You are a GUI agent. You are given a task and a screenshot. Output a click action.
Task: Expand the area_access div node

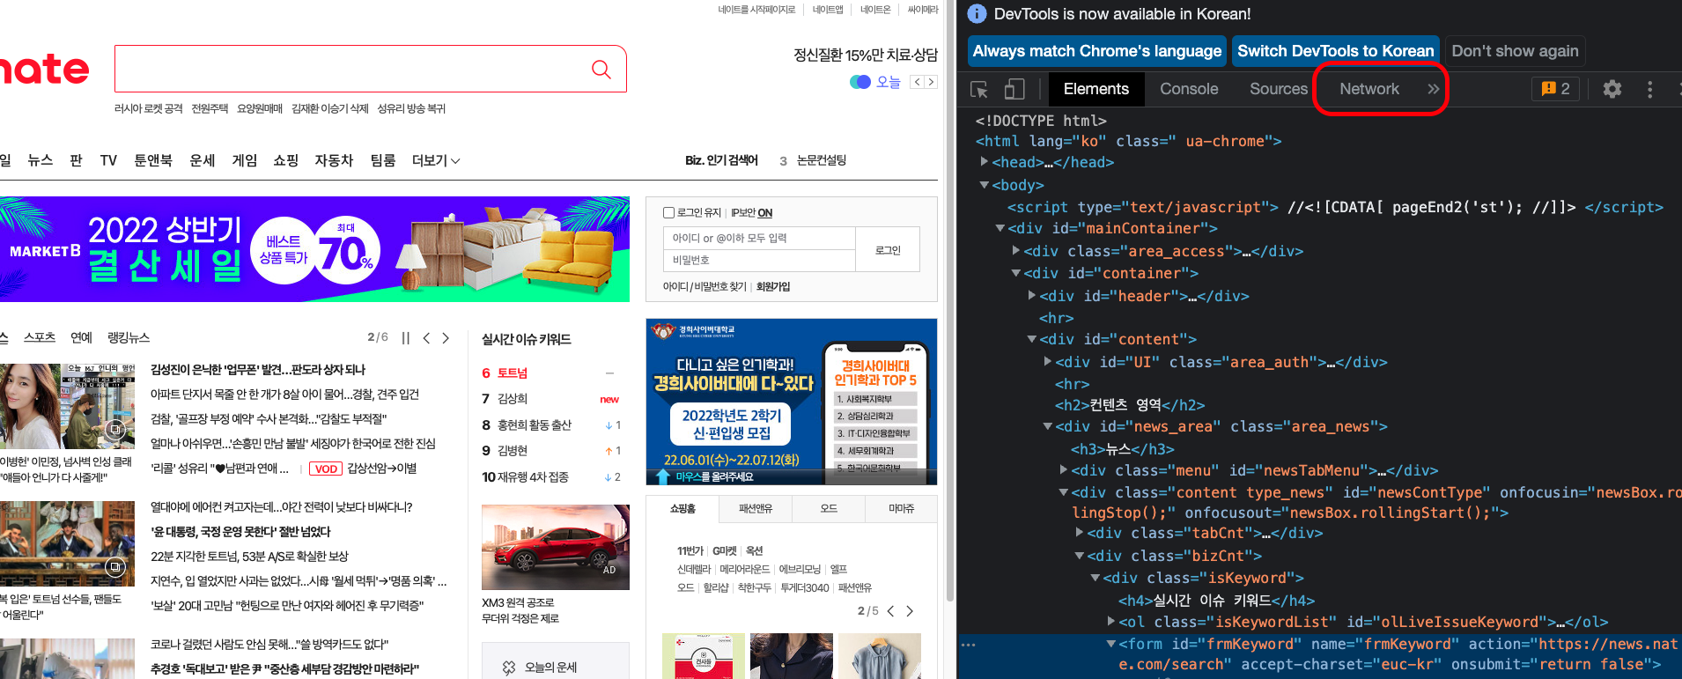point(1015,251)
